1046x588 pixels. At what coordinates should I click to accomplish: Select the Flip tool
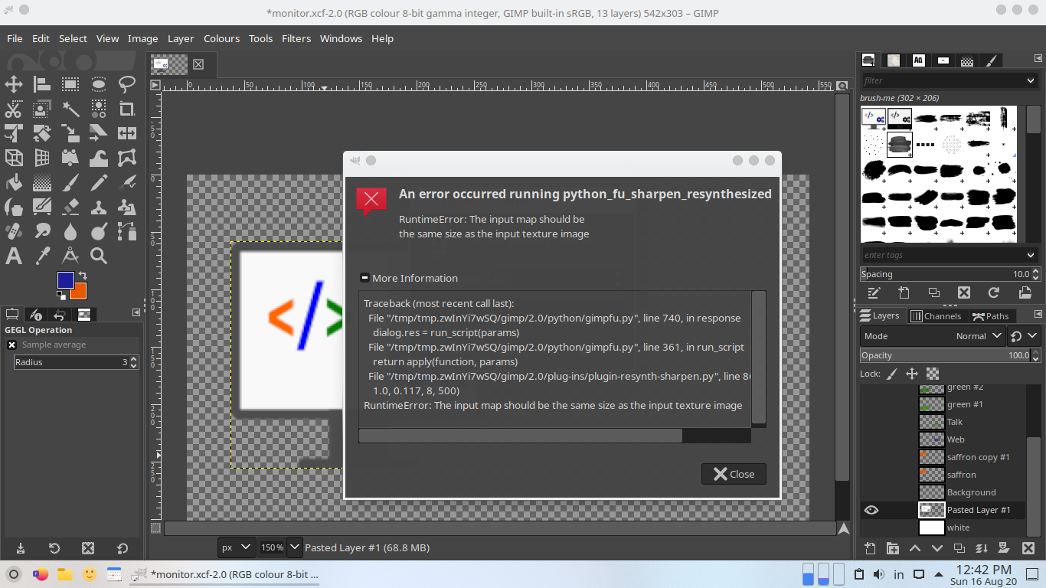point(127,133)
